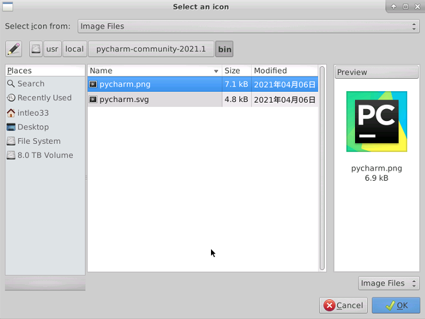Open 8.0 TB Volume in Places

click(45, 155)
